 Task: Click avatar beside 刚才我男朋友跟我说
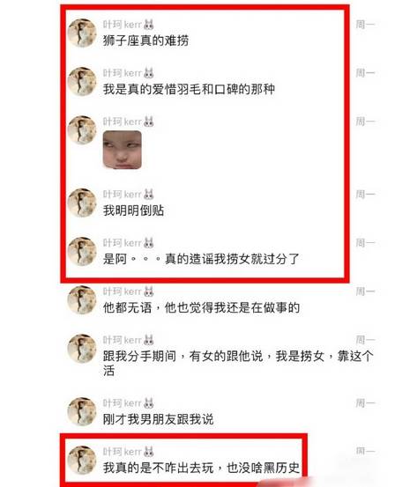[82, 411]
